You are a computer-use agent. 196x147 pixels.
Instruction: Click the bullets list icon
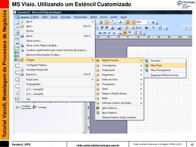coord(97,28)
